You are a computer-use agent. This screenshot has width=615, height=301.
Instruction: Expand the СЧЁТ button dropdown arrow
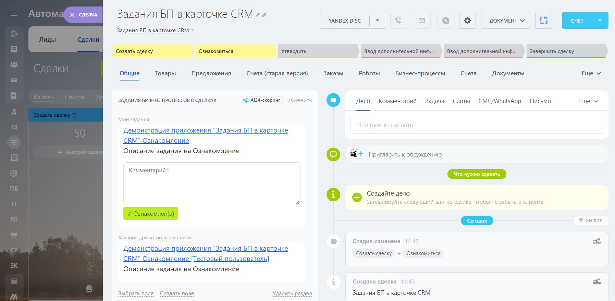click(x=600, y=21)
